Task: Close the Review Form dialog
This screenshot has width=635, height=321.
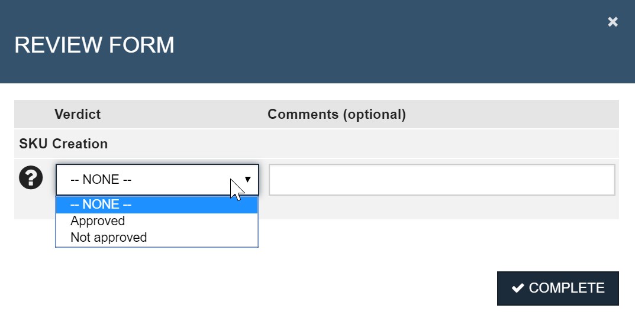Action: point(613,22)
